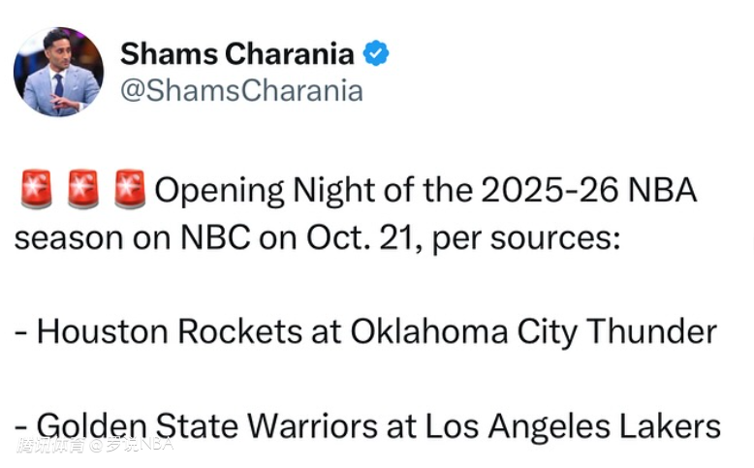Click the word "NBA" in the first line
The height and width of the screenshot is (468, 754).
(x=665, y=190)
